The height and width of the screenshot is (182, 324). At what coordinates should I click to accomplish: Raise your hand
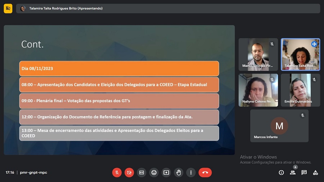[x=179, y=173]
